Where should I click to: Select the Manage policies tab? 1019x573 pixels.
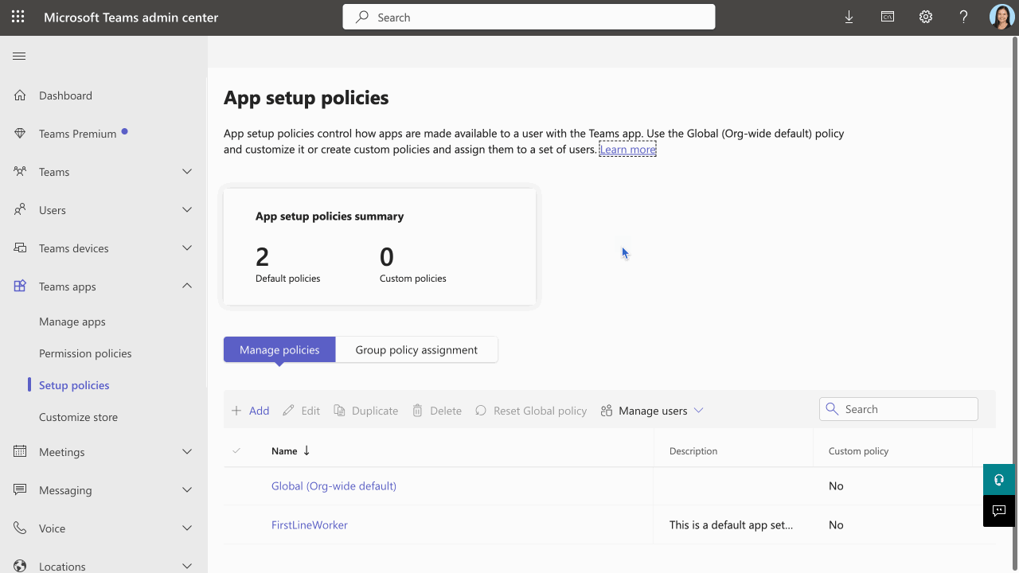pyautogui.click(x=279, y=349)
